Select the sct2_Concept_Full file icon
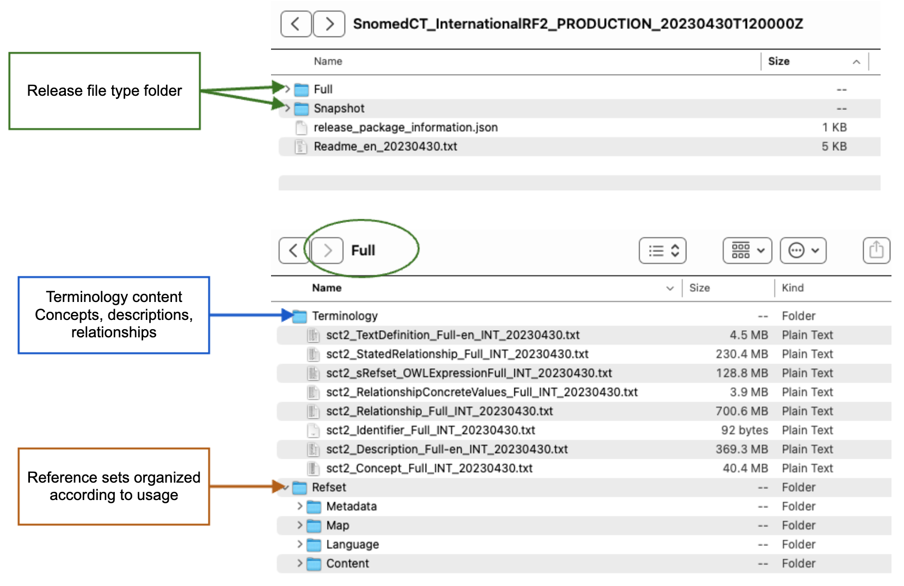The width and height of the screenshot is (904, 586). 313,468
